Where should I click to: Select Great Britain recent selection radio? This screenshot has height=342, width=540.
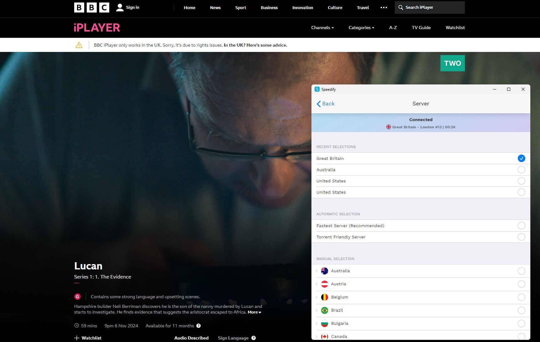pos(521,158)
